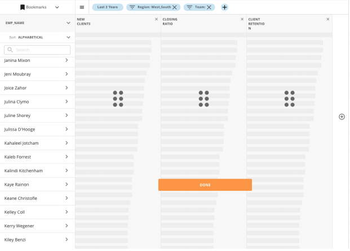Close the Client Retention column

click(328, 19)
